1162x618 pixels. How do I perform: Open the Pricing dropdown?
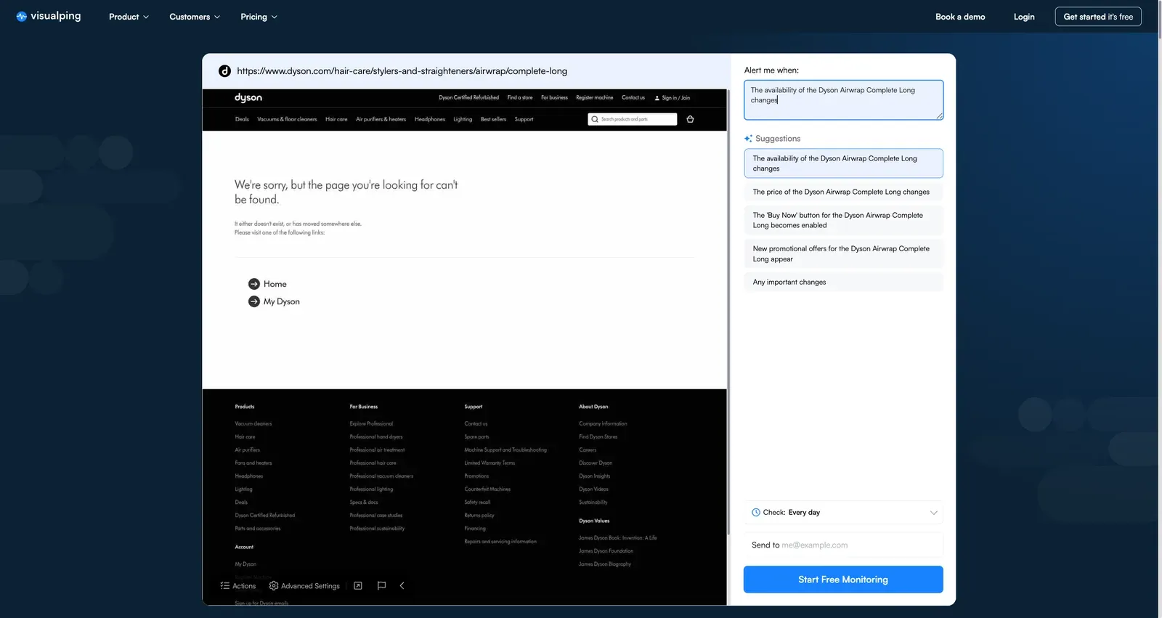[x=259, y=17]
